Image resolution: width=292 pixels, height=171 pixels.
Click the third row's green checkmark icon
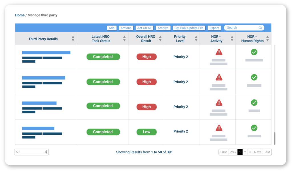tap(254, 103)
